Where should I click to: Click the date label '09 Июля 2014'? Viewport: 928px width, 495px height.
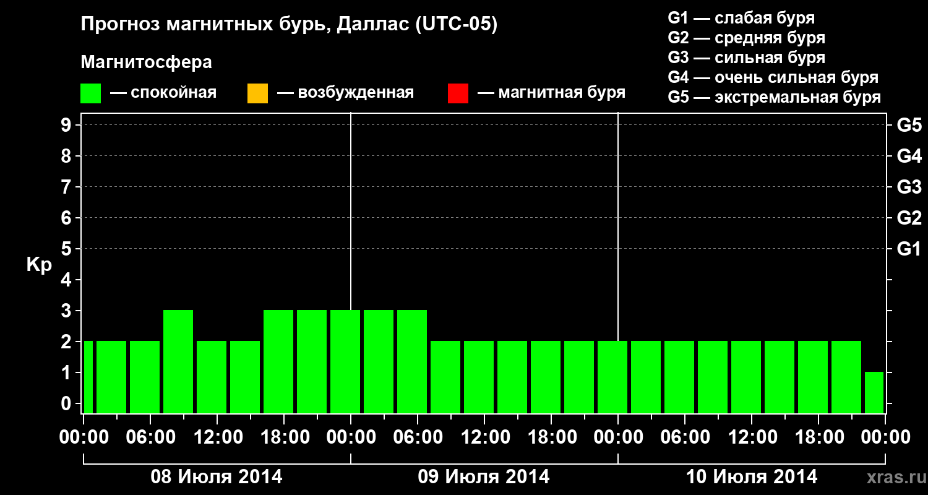pyautogui.click(x=484, y=477)
